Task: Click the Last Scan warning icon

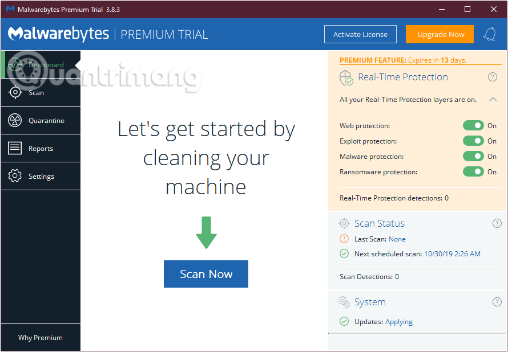Action: tap(344, 239)
